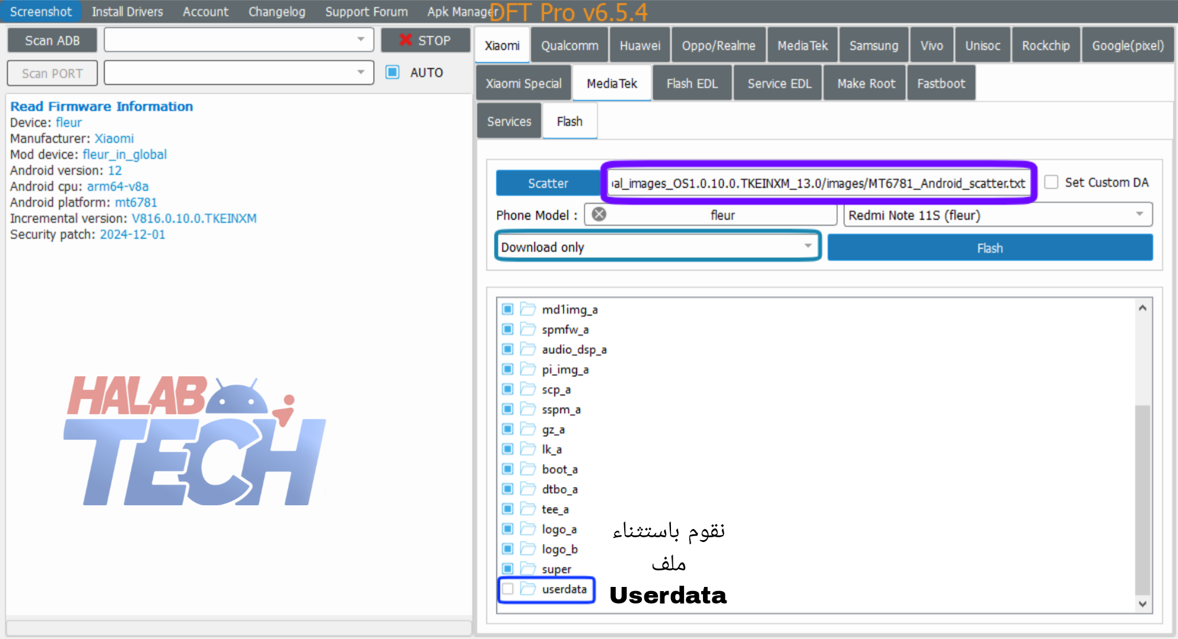1178x639 pixels.
Task: Uncheck the super partition checkbox
Action: tap(508, 569)
